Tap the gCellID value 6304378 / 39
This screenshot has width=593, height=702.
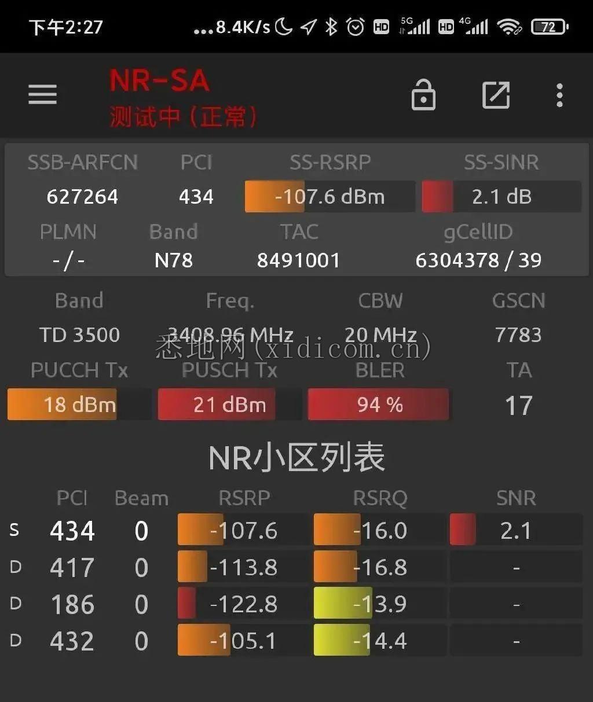coord(478,260)
